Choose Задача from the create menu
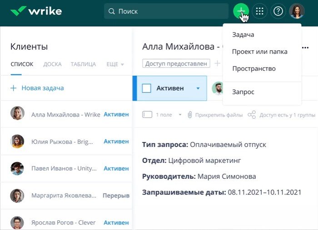The height and width of the screenshot is (230, 318). pos(243,34)
